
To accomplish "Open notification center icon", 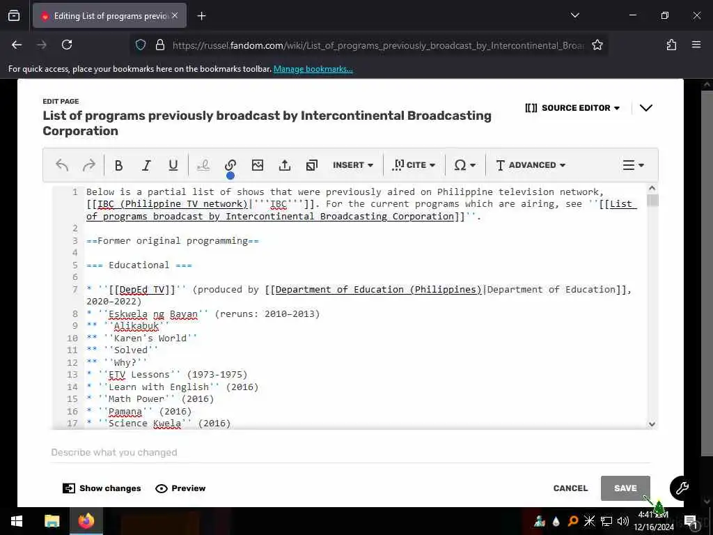I will (691, 521).
